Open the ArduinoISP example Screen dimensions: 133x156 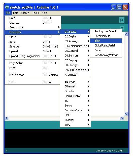[75, 75]
